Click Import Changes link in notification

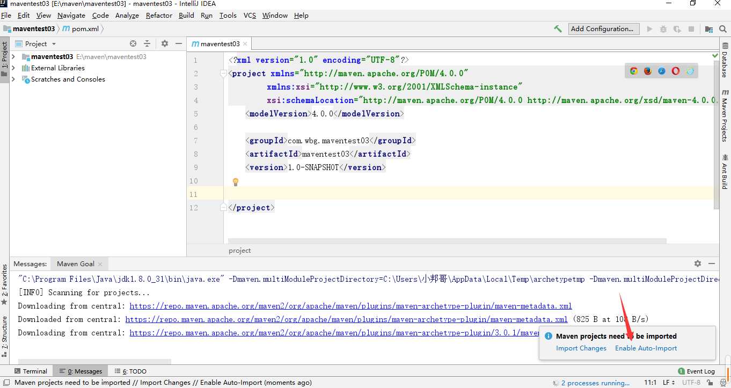tap(581, 348)
